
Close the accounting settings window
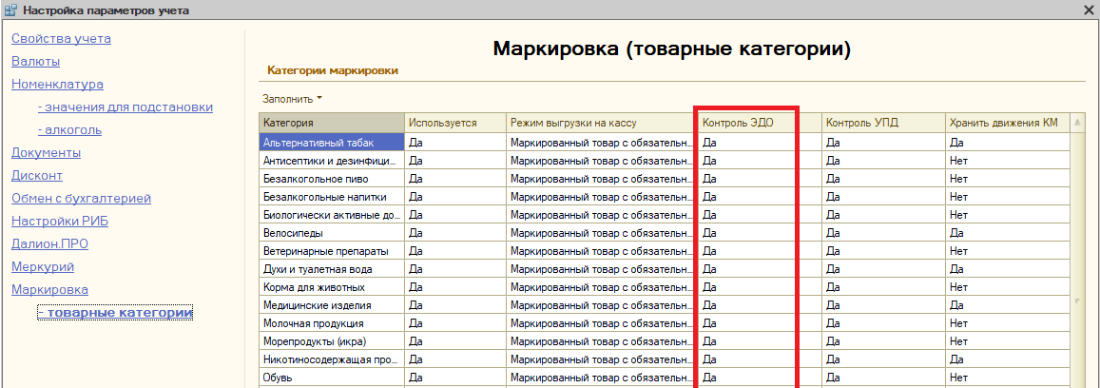[1089, 10]
